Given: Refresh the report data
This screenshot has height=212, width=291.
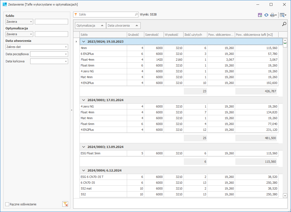Looking at the screenshot, I should pos(266,15).
